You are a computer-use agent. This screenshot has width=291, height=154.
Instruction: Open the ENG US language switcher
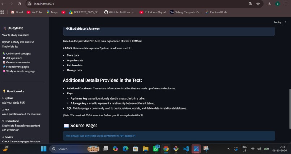point(244,149)
